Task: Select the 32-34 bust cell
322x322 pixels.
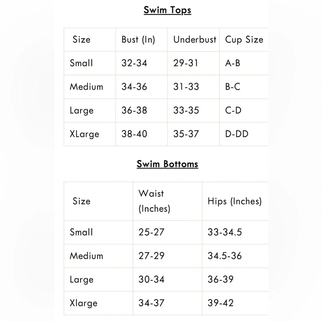Action: click(134, 63)
